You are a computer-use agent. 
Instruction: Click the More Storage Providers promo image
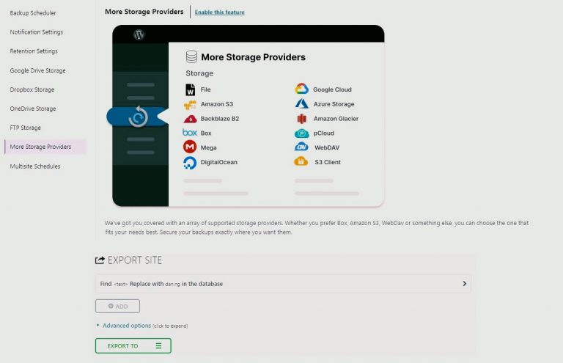tap(249, 116)
